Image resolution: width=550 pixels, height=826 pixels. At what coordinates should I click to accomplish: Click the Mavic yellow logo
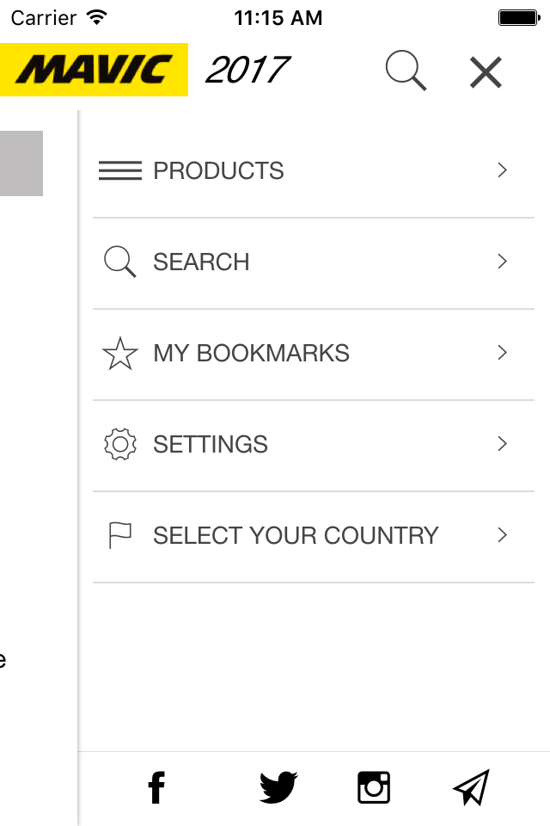click(94, 70)
